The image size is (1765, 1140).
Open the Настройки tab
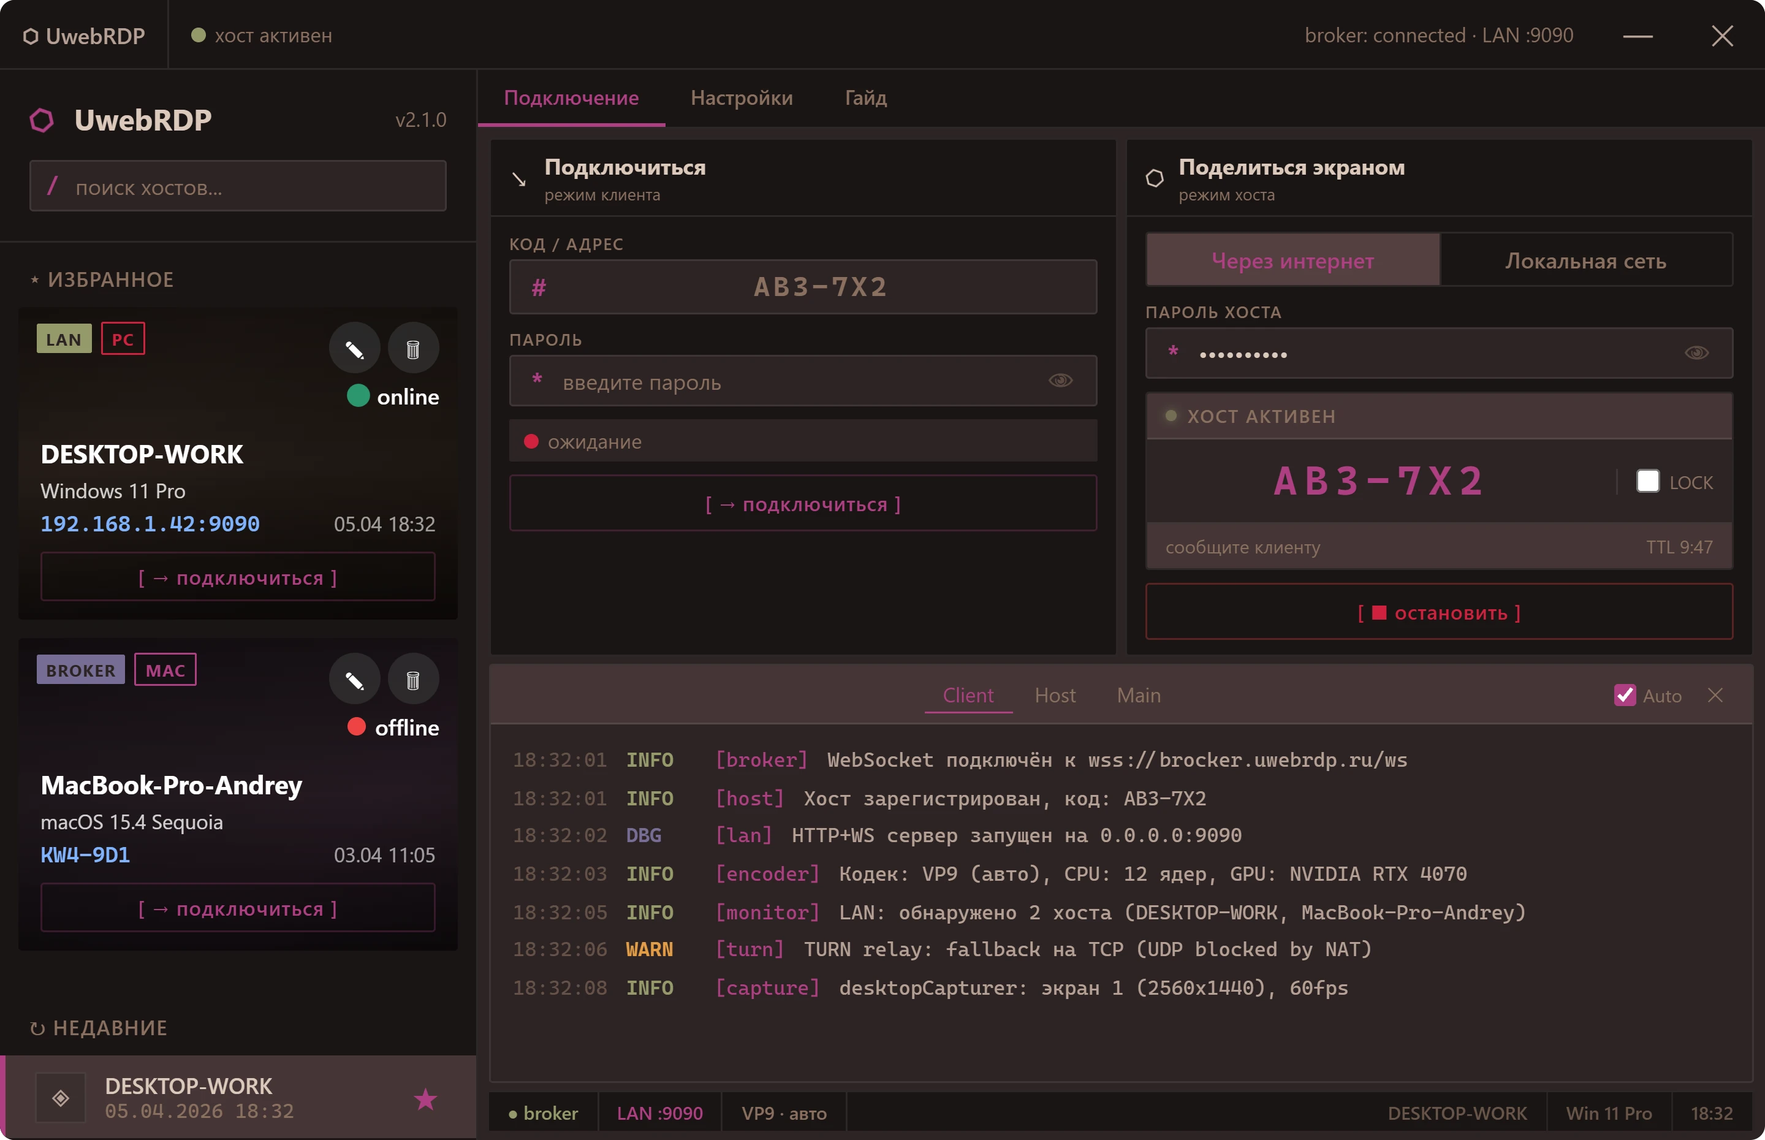[742, 97]
